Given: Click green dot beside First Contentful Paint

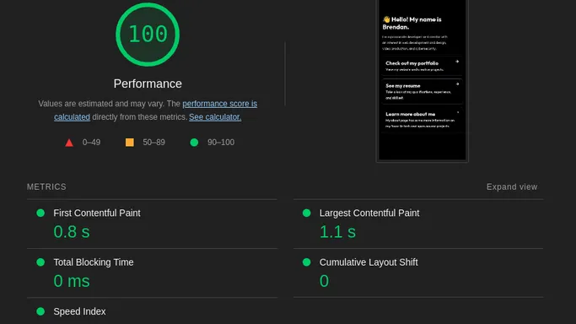Looking at the screenshot, I should coord(40,213).
